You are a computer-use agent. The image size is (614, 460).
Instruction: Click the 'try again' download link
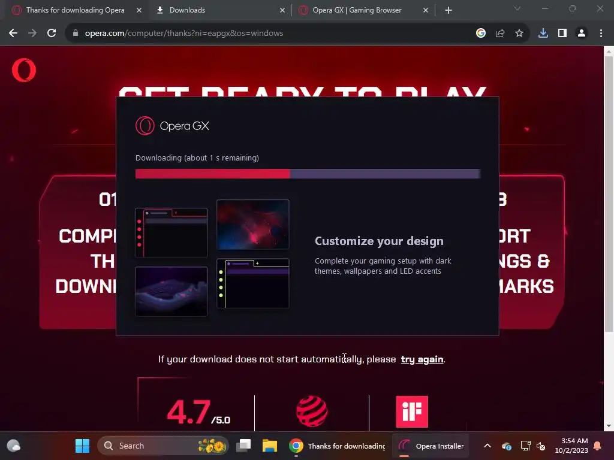[x=422, y=359]
